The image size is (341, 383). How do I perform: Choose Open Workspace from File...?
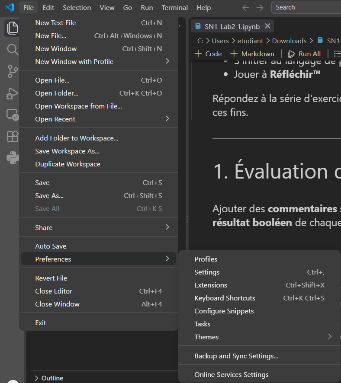(x=99, y=106)
